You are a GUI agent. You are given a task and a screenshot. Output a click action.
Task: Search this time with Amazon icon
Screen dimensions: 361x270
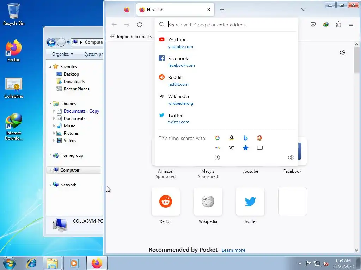click(x=232, y=138)
